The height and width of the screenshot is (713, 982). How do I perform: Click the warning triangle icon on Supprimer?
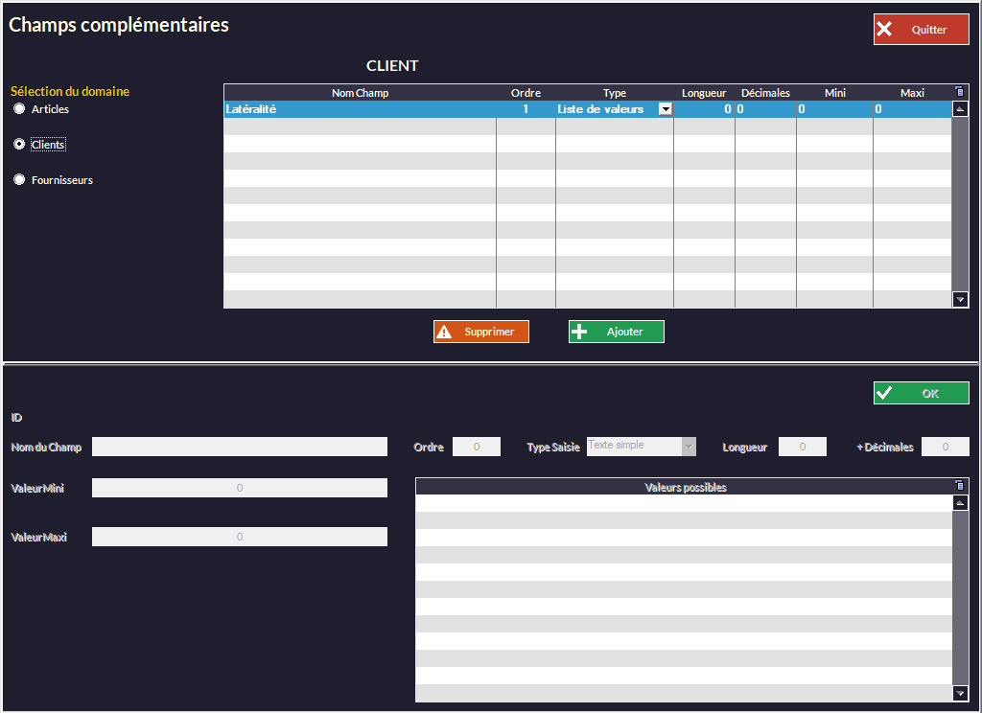point(444,332)
